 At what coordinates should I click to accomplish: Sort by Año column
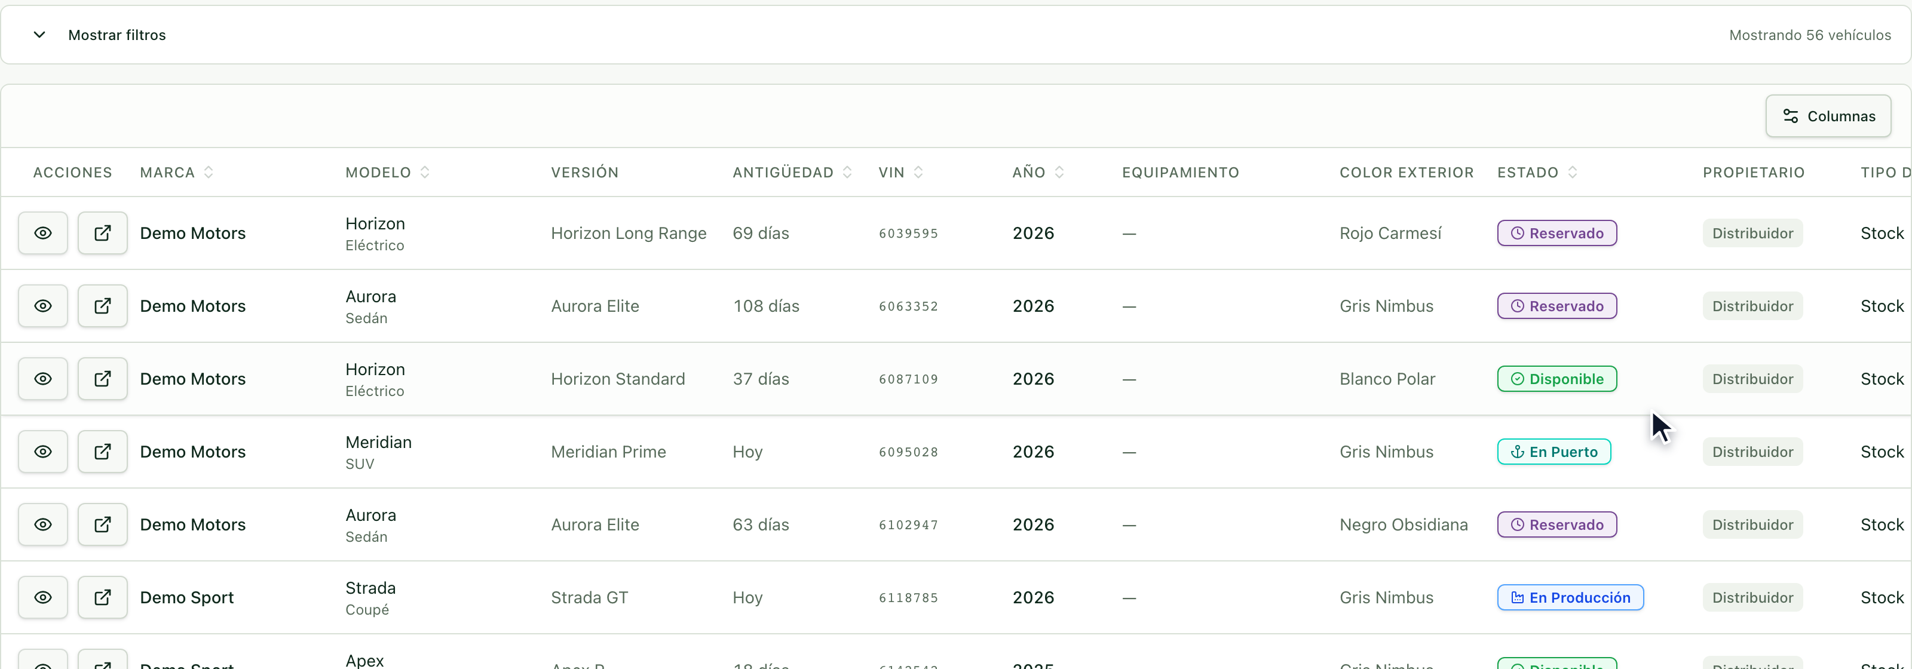[x=1059, y=172]
